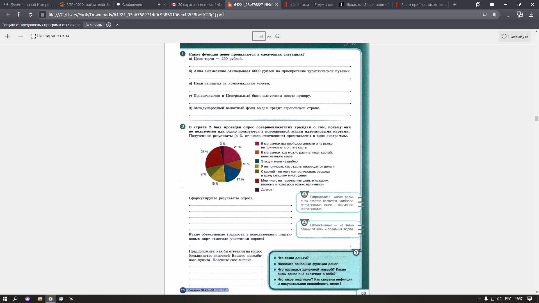Screen dimensions: 539x303
Task: Open File Explorer from the taskbar
Action: point(40,299)
